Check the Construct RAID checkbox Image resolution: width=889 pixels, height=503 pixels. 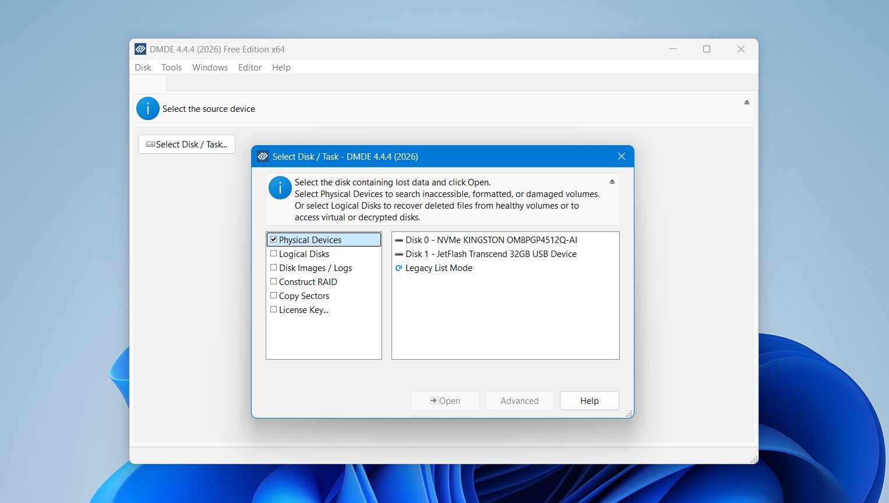coord(273,282)
